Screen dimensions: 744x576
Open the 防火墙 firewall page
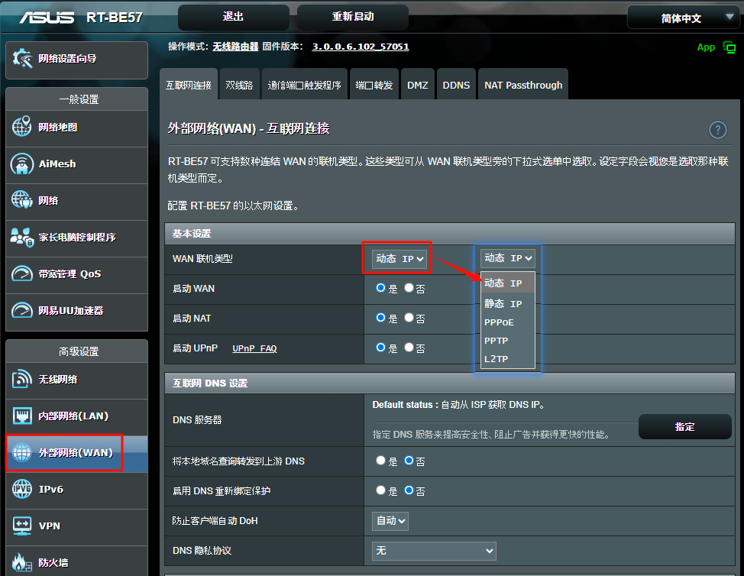76,563
